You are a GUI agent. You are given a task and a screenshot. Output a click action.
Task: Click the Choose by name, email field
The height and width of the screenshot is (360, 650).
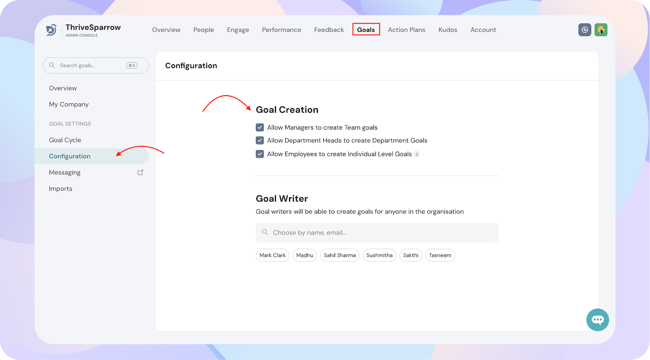click(377, 233)
